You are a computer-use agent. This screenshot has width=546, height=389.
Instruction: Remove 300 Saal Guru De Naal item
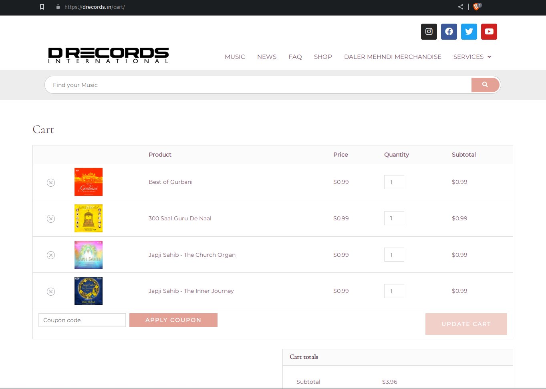click(x=51, y=219)
